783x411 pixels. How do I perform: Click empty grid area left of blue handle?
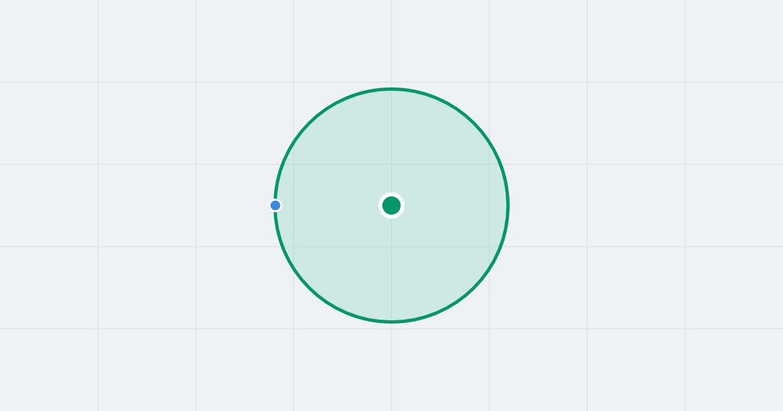196,205
